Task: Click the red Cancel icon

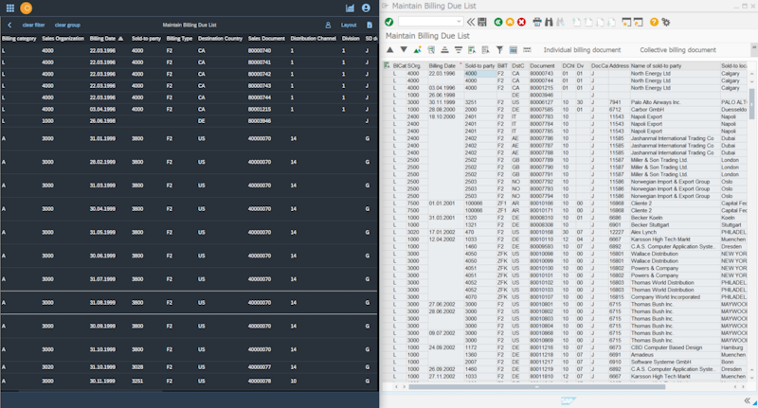Action: click(x=521, y=22)
